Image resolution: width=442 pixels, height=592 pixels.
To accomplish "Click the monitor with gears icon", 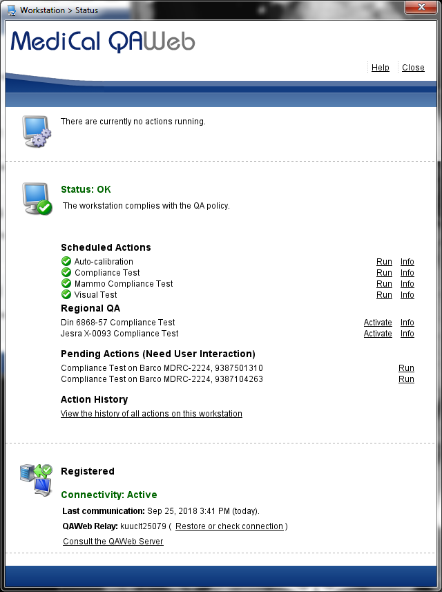I will coord(36,131).
